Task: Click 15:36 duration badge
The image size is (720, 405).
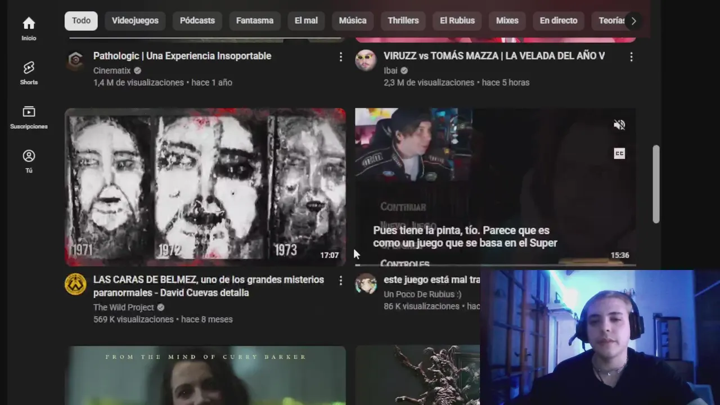Action: (620, 255)
